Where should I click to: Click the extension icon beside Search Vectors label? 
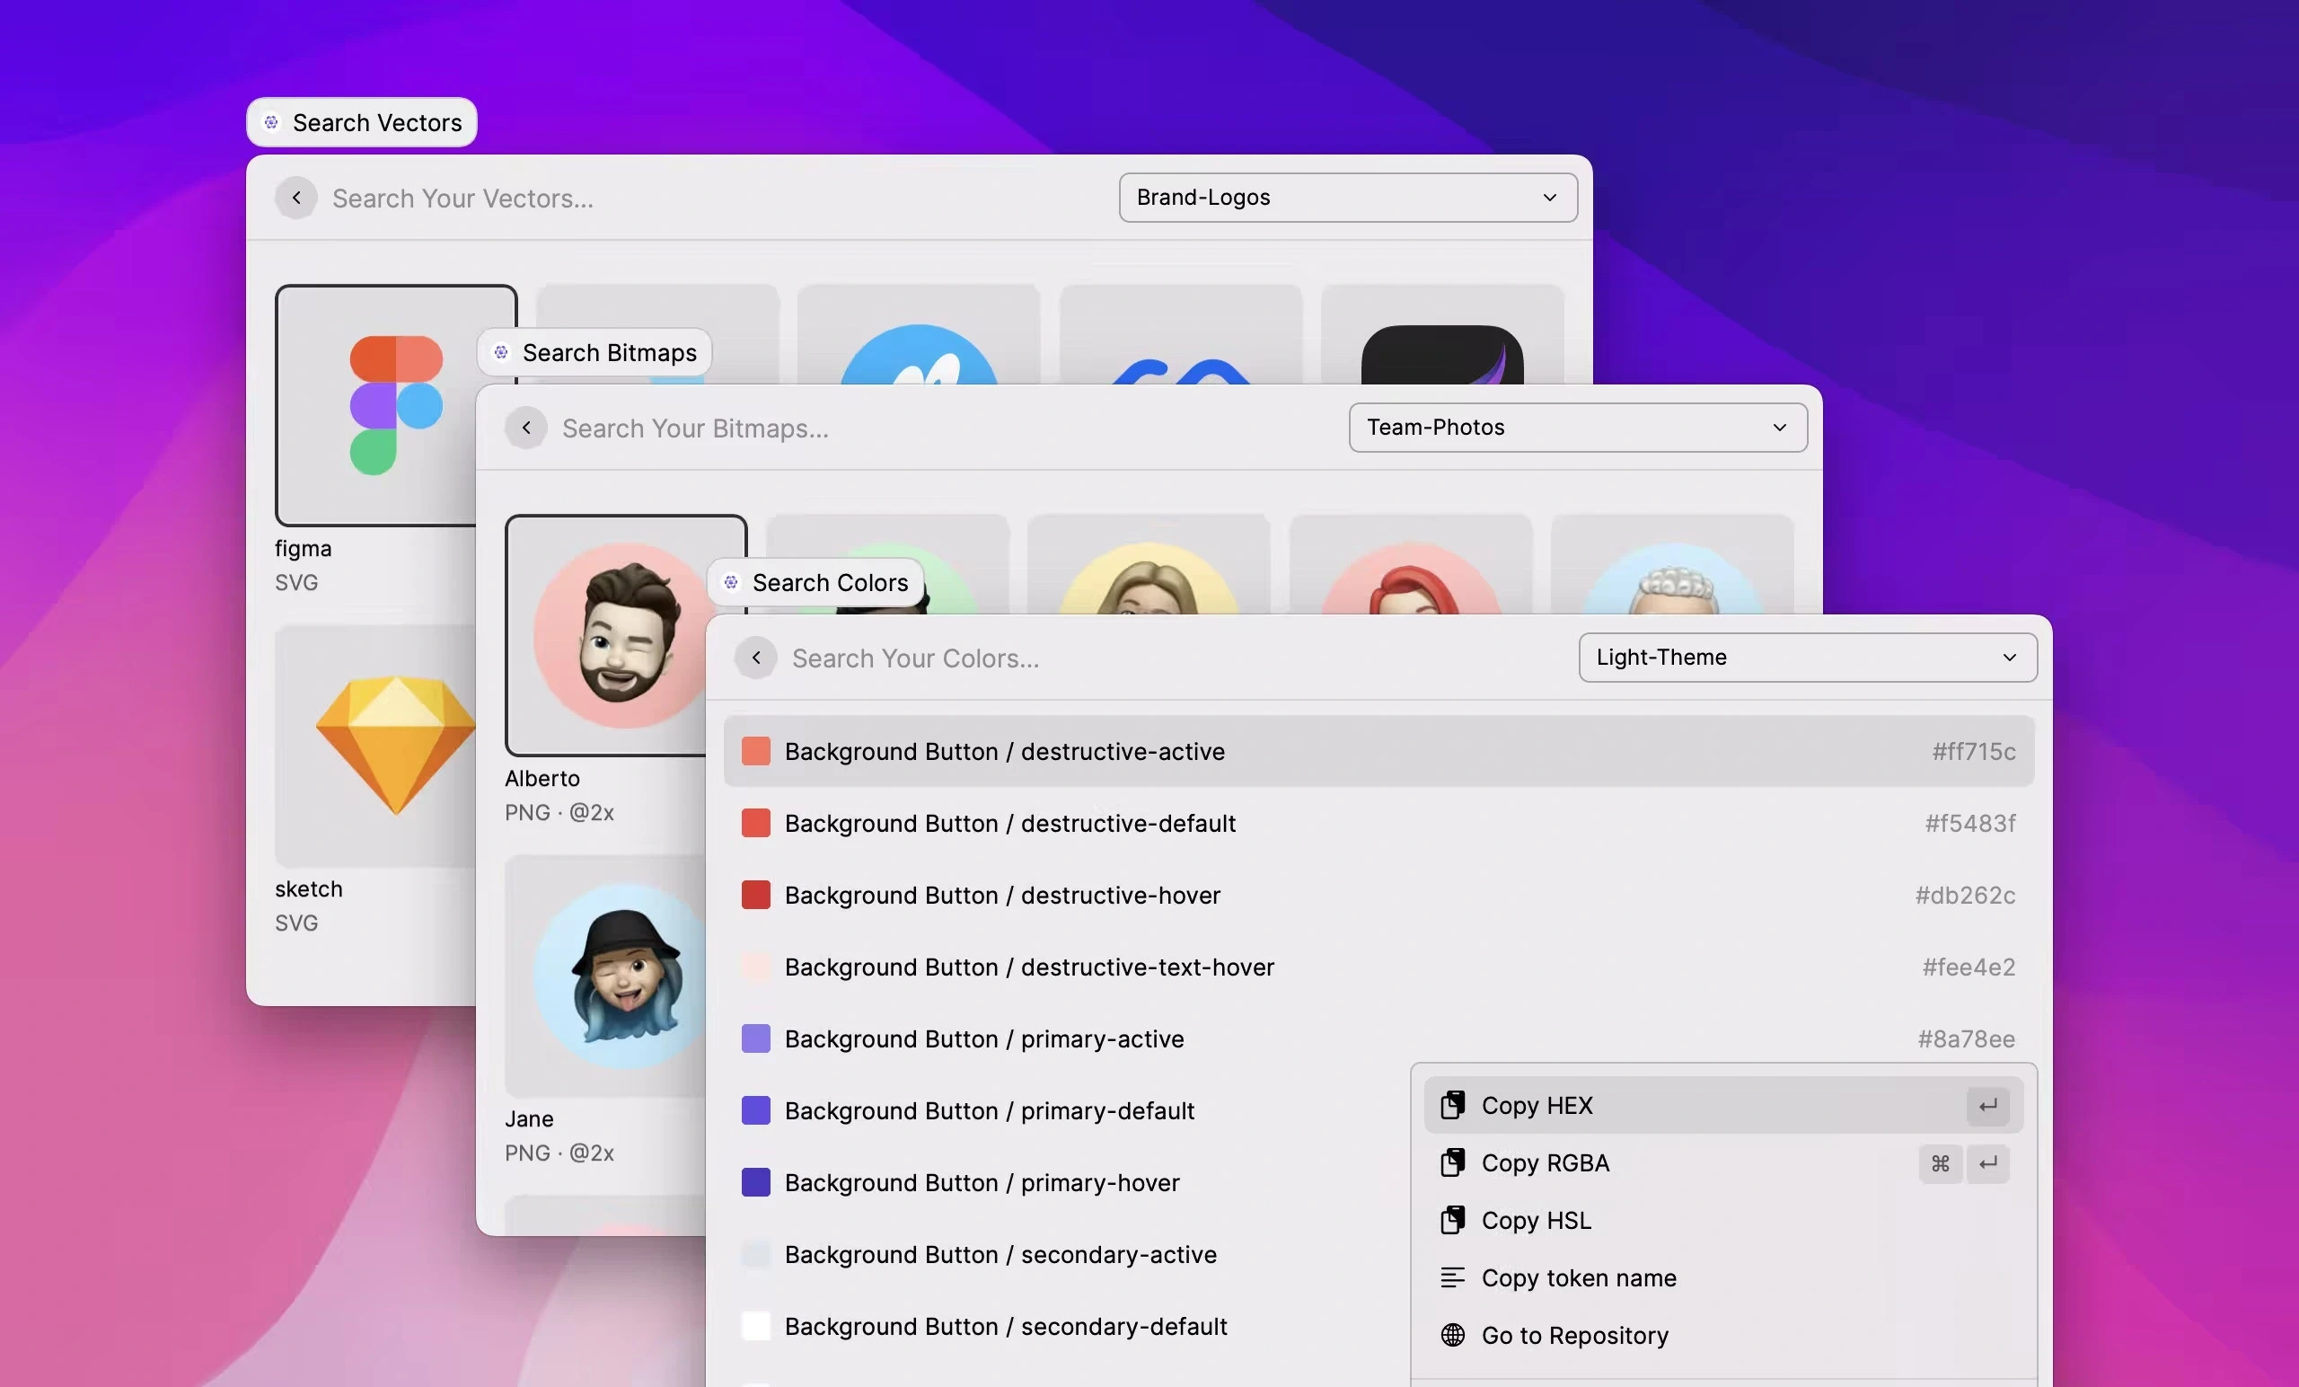270,121
